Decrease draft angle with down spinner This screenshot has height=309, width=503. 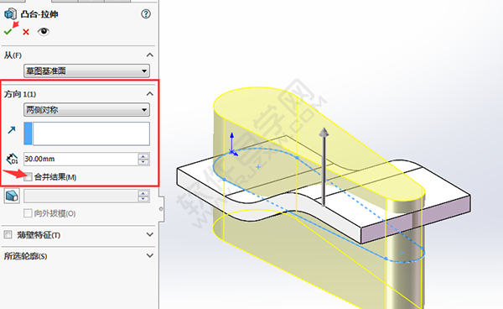[143, 199]
